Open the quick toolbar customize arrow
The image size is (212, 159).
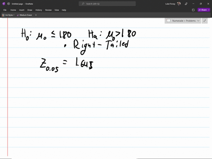36,15
